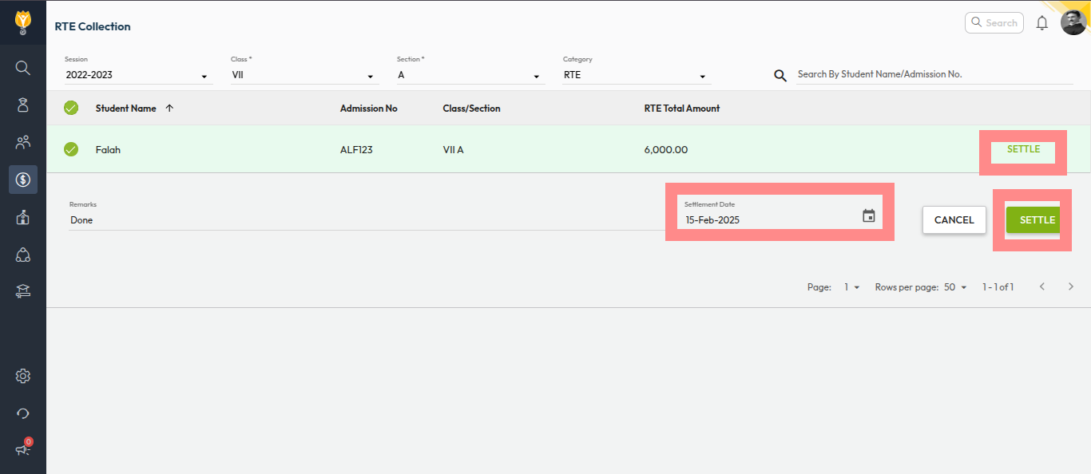Sort by the Student Name column arrow

169,108
